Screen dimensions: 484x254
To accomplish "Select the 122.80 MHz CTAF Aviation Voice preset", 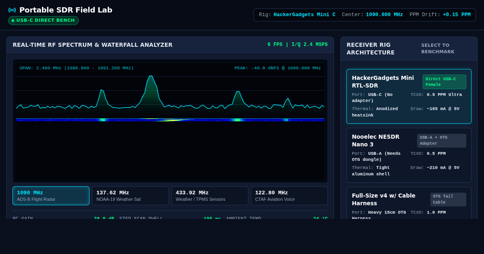I will pos(289,196).
